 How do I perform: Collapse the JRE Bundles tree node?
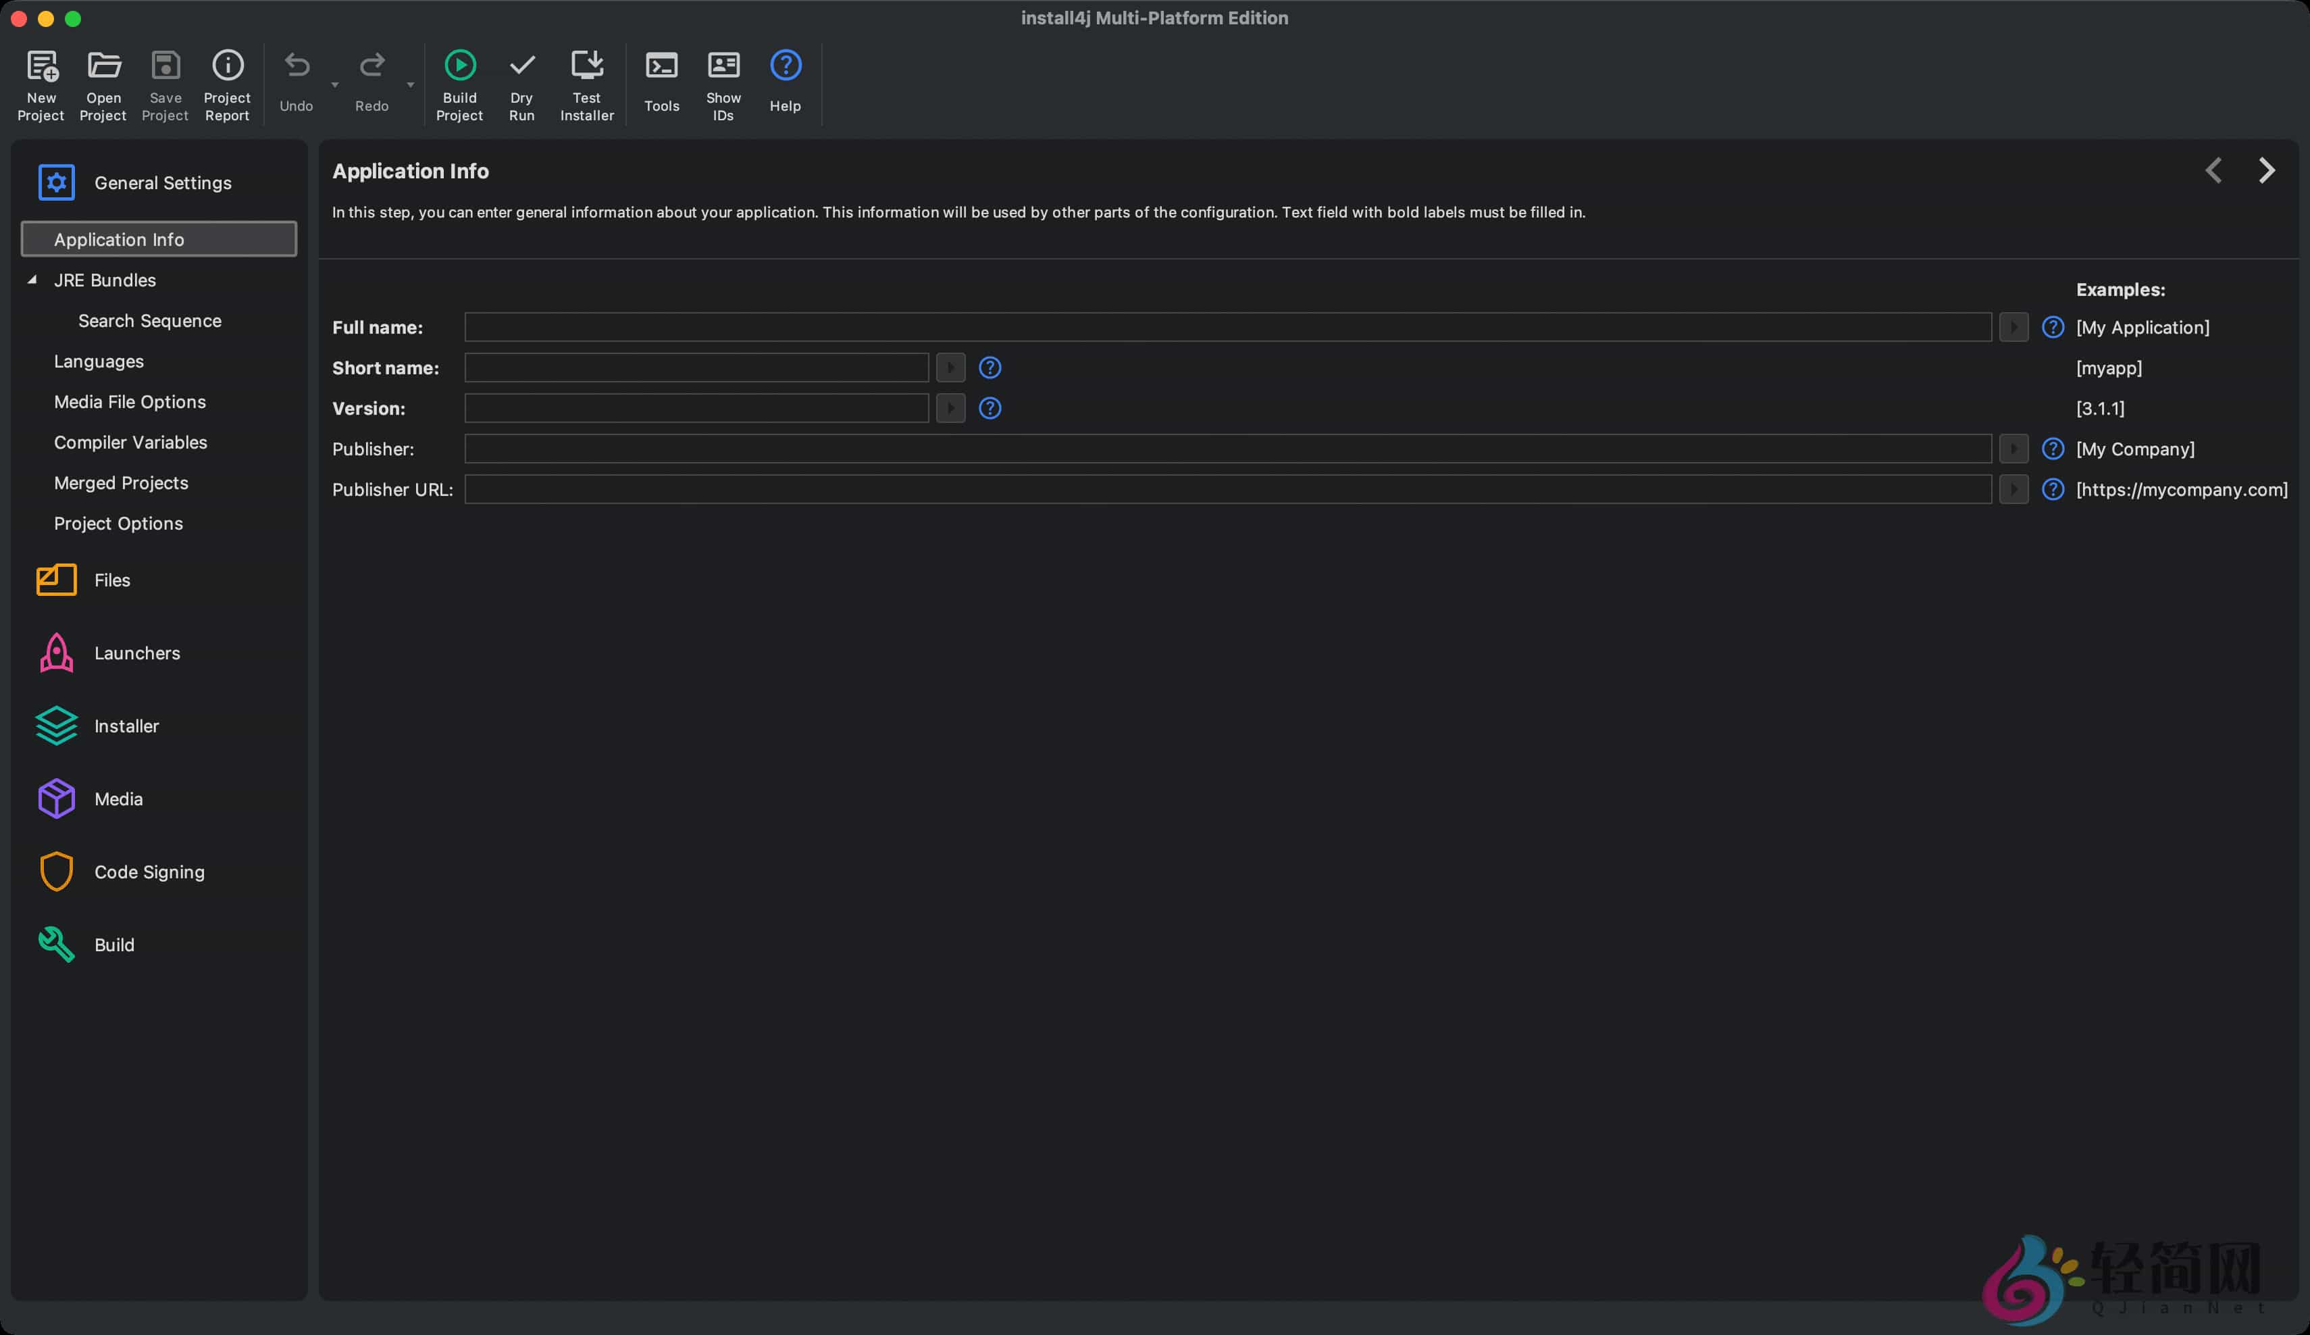[x=32, y=280]
